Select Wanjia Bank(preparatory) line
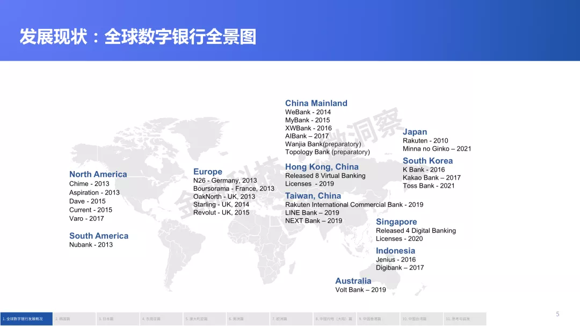The image size is (580, 326). pos(323,144)
